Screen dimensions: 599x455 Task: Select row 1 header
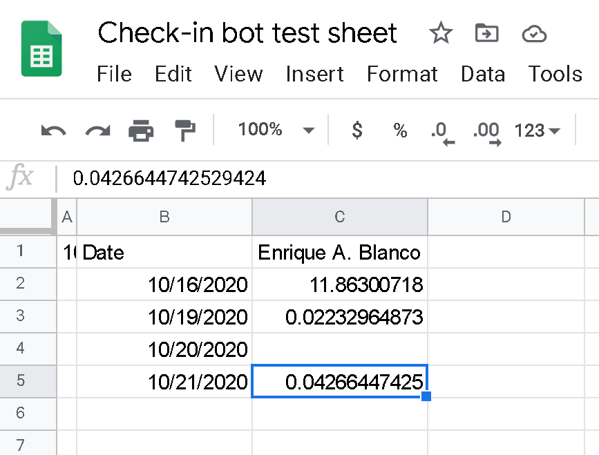point(28,251)
